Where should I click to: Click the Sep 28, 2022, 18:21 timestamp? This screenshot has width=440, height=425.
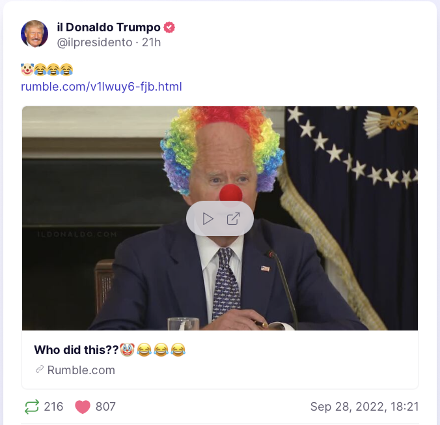[x=364, y=407]
